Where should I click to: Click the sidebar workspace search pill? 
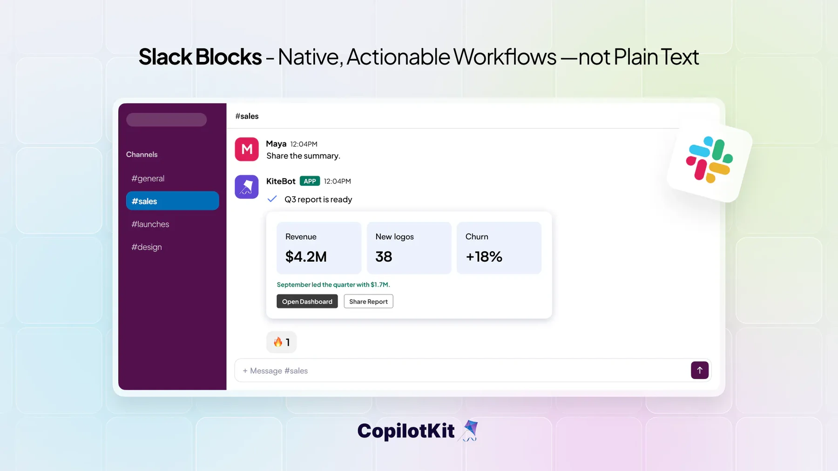click(x=167, y=120)
